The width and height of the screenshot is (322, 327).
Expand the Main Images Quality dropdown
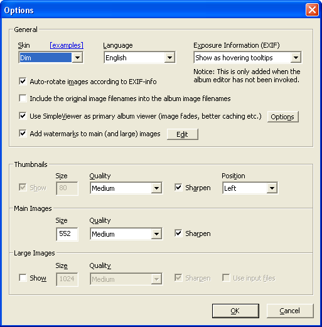(126, 233)
